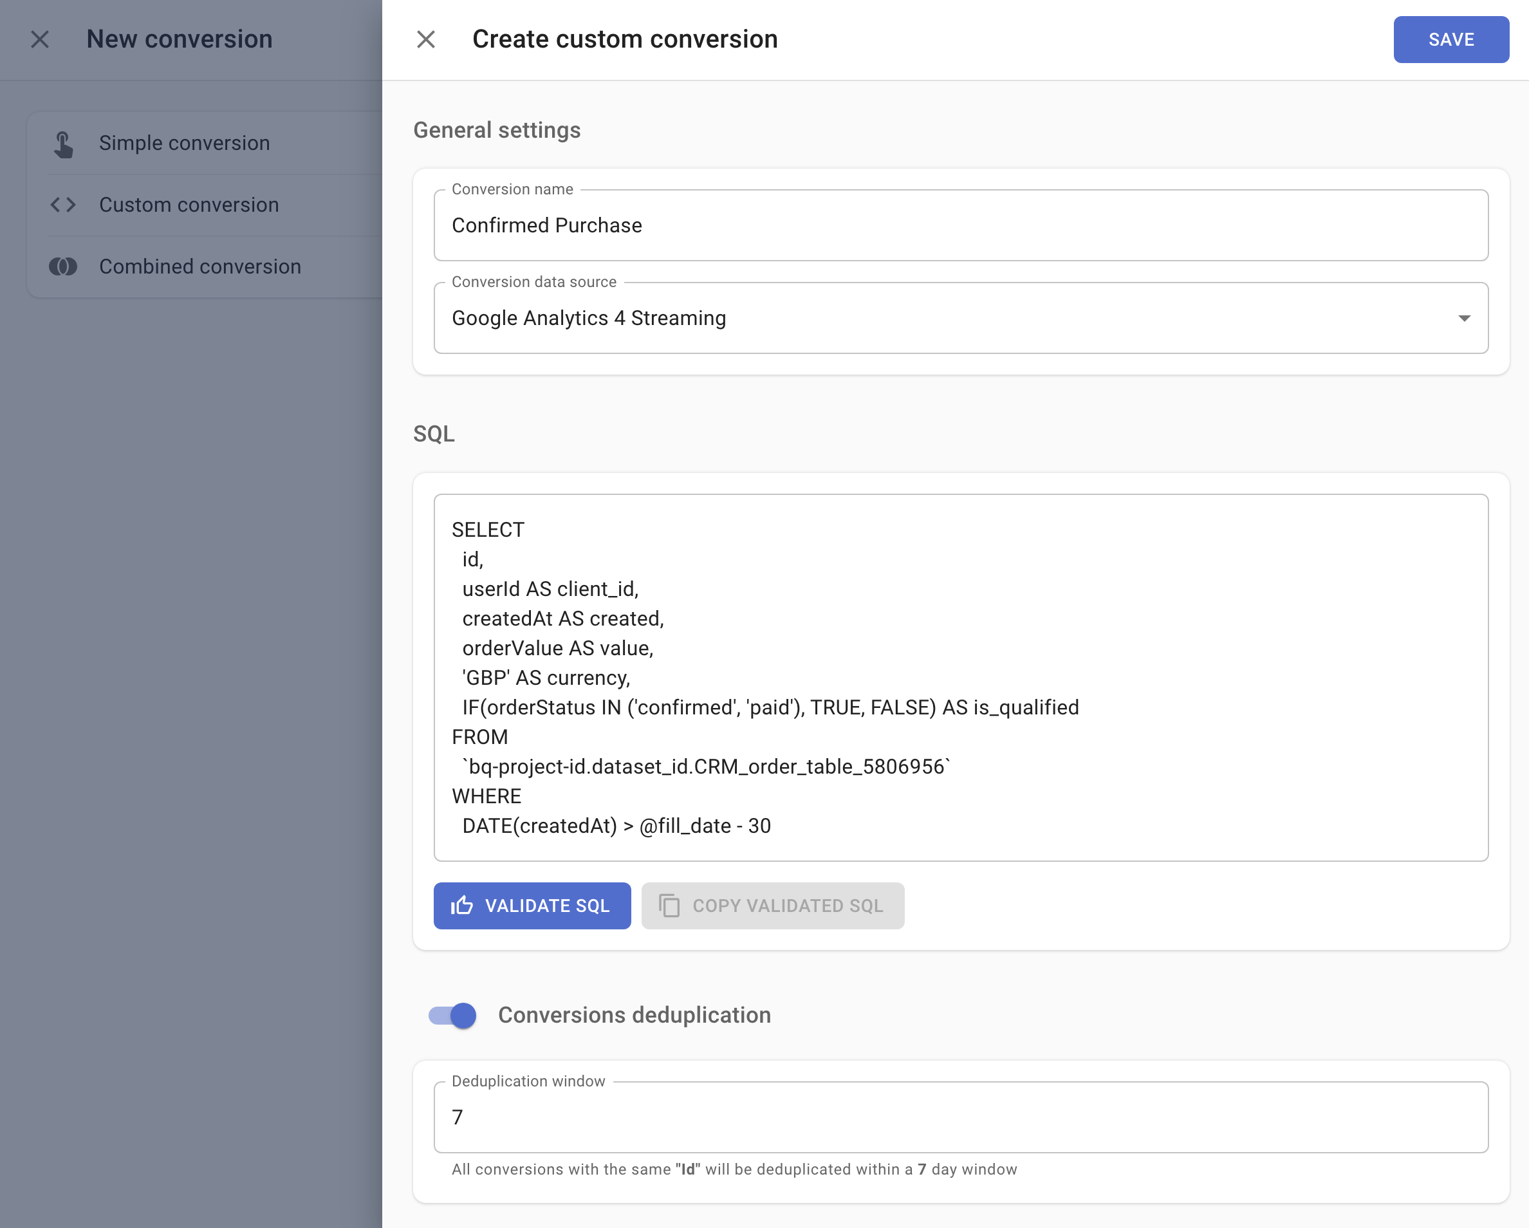Disable the Conversions deduplication toggle
1529x1228 pixels.
pos(452,1015)
